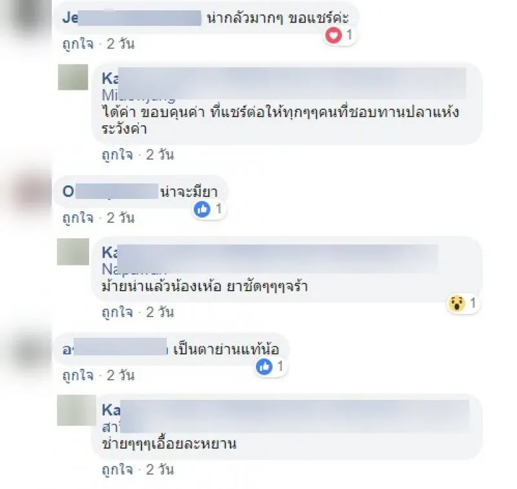This screenshot has width=517, height=489.
Task: Open the tagged name starting with Mi
Action: click(138, 96)
